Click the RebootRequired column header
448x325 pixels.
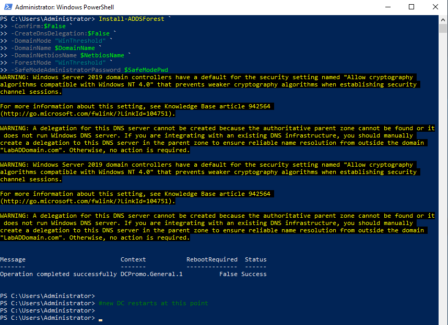[211, 259]
